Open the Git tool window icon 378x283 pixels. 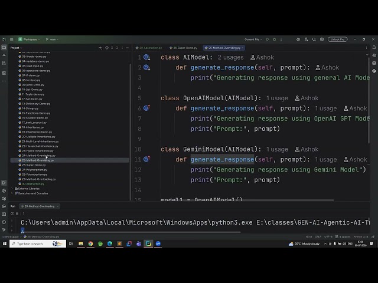pyautogui.click(x=4, y=230)
